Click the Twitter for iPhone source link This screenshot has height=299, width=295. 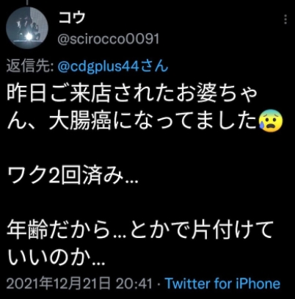click(x=222, y=284)
